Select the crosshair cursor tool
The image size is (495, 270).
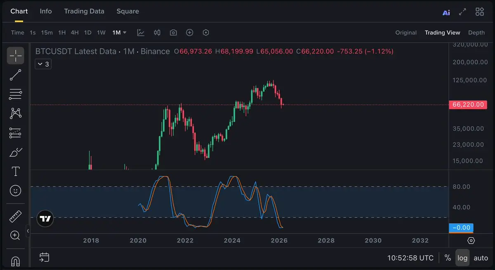click(15, 55)
